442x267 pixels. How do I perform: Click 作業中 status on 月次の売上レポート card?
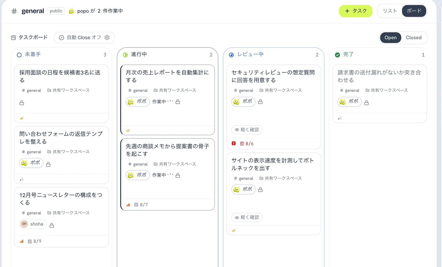(x=163, y=102)
